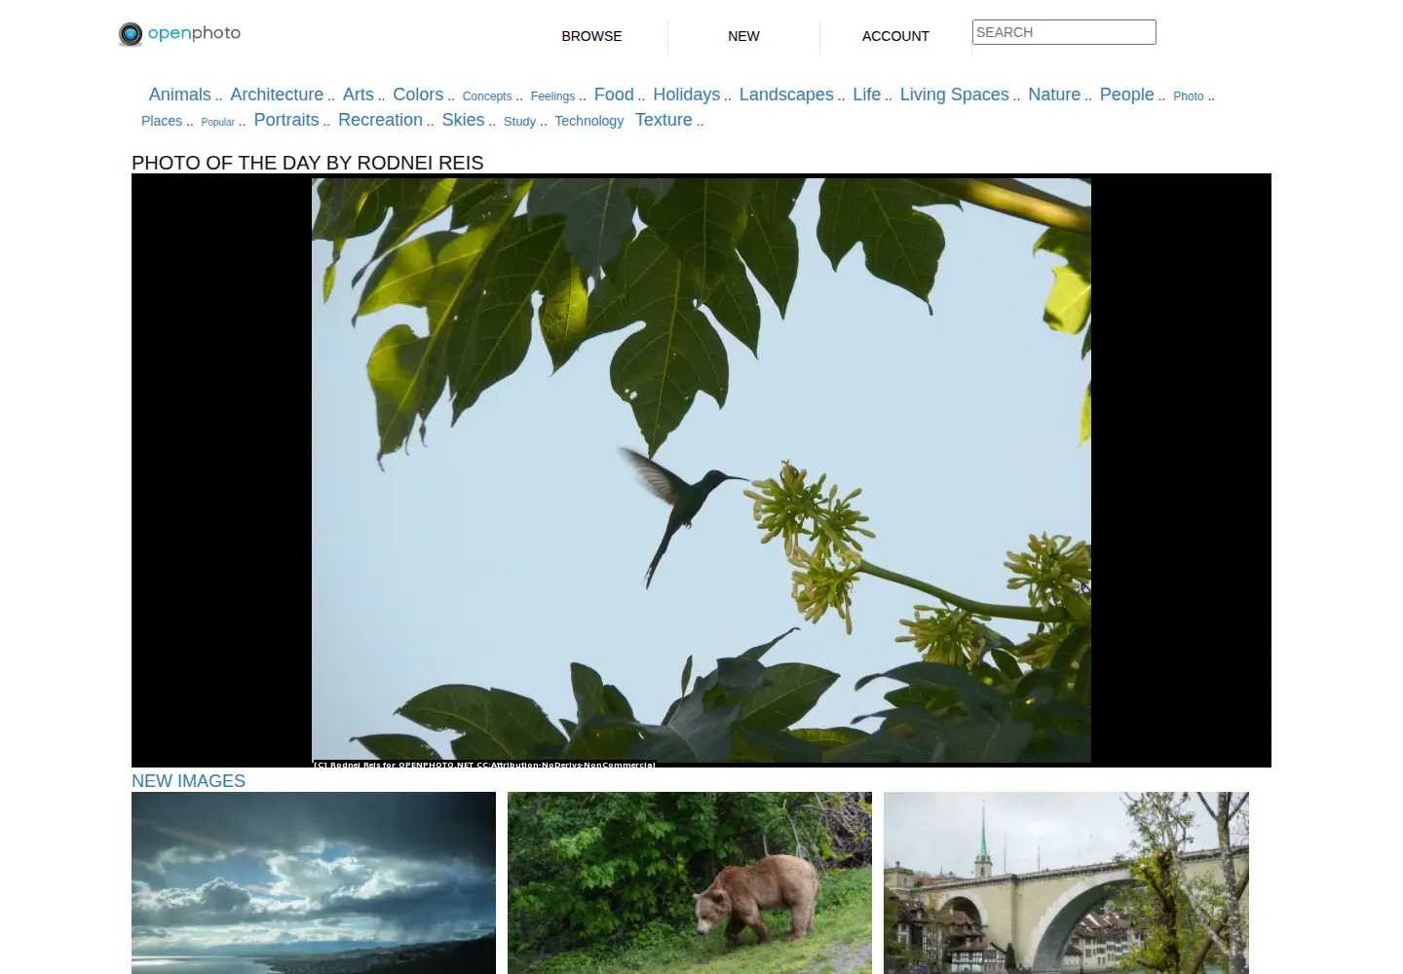Select the Skies category
Screen dimensions: 1403x974
(x=463, y=120)
